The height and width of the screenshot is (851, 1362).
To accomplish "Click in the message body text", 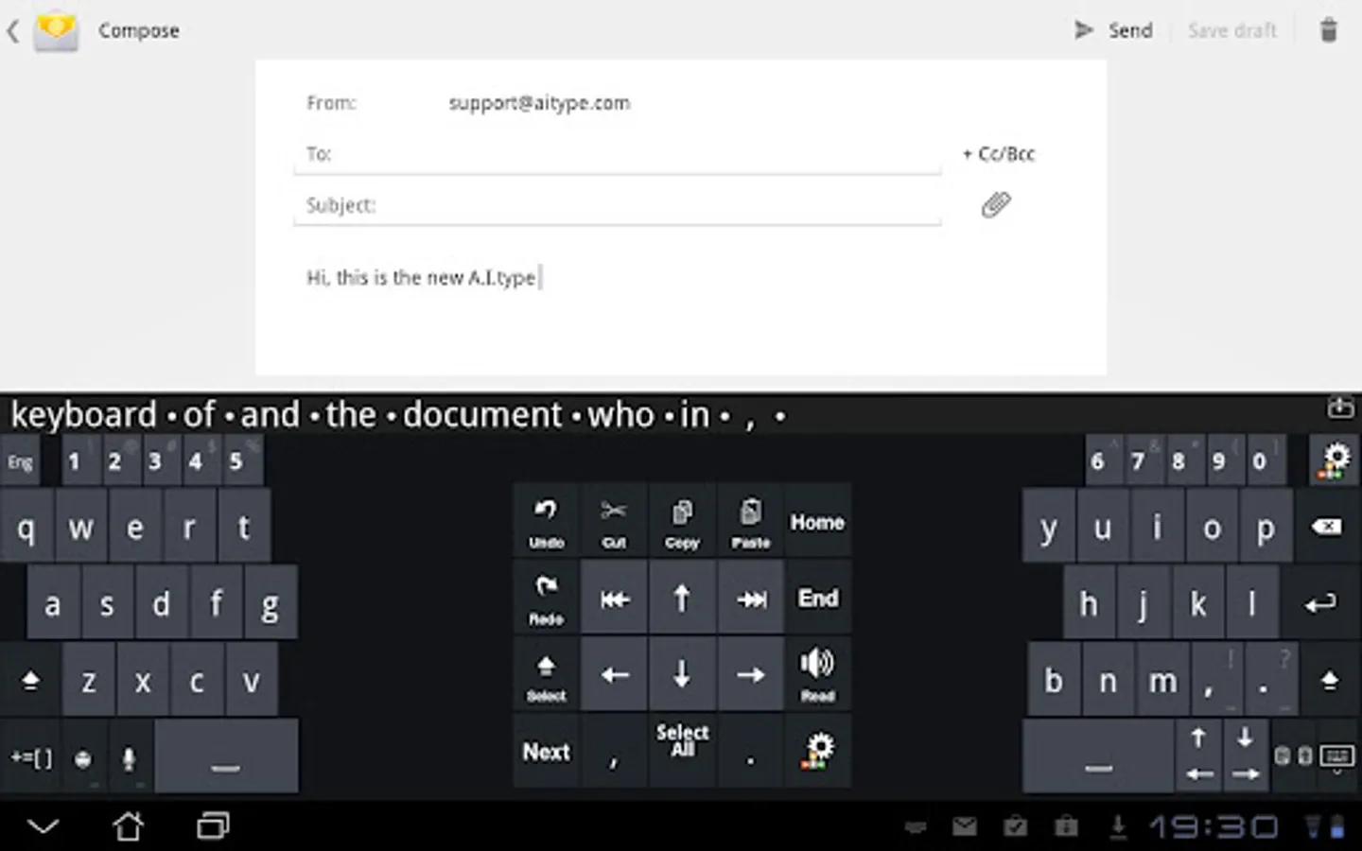I will tap(421, 277).
